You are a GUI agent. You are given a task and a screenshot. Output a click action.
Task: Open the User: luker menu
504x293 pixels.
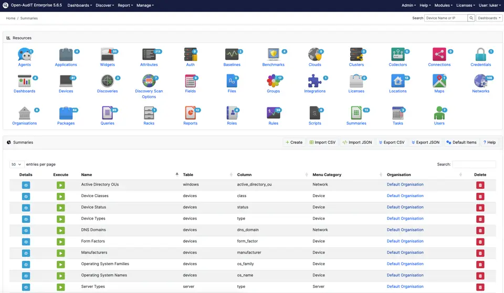coord(490,5)
